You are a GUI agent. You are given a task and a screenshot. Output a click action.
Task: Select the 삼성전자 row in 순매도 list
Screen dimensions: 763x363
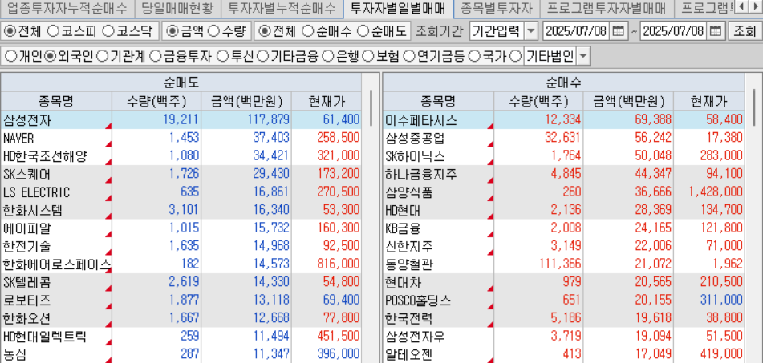[181, 119]
